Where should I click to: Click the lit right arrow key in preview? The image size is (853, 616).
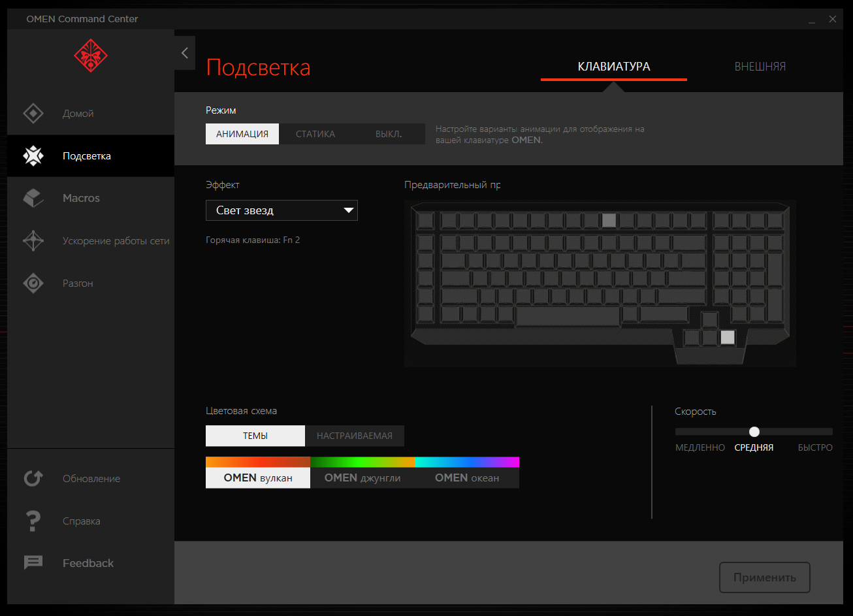[727, 338]
